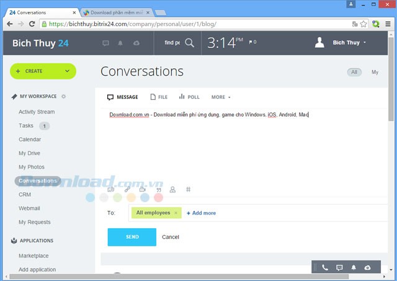Open the Bich Thuy user profile menu
397x281 pixels.
341,43
